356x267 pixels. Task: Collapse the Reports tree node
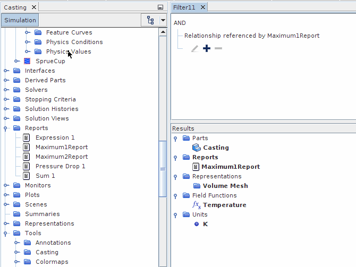coord(6,128)
